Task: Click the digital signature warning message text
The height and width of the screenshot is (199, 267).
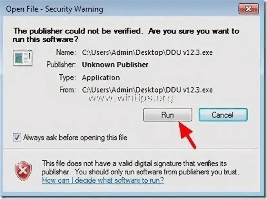Action: coord(140,167)
